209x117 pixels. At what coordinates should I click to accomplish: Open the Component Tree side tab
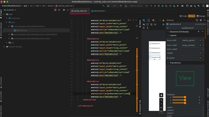click(x=140, y=107)
